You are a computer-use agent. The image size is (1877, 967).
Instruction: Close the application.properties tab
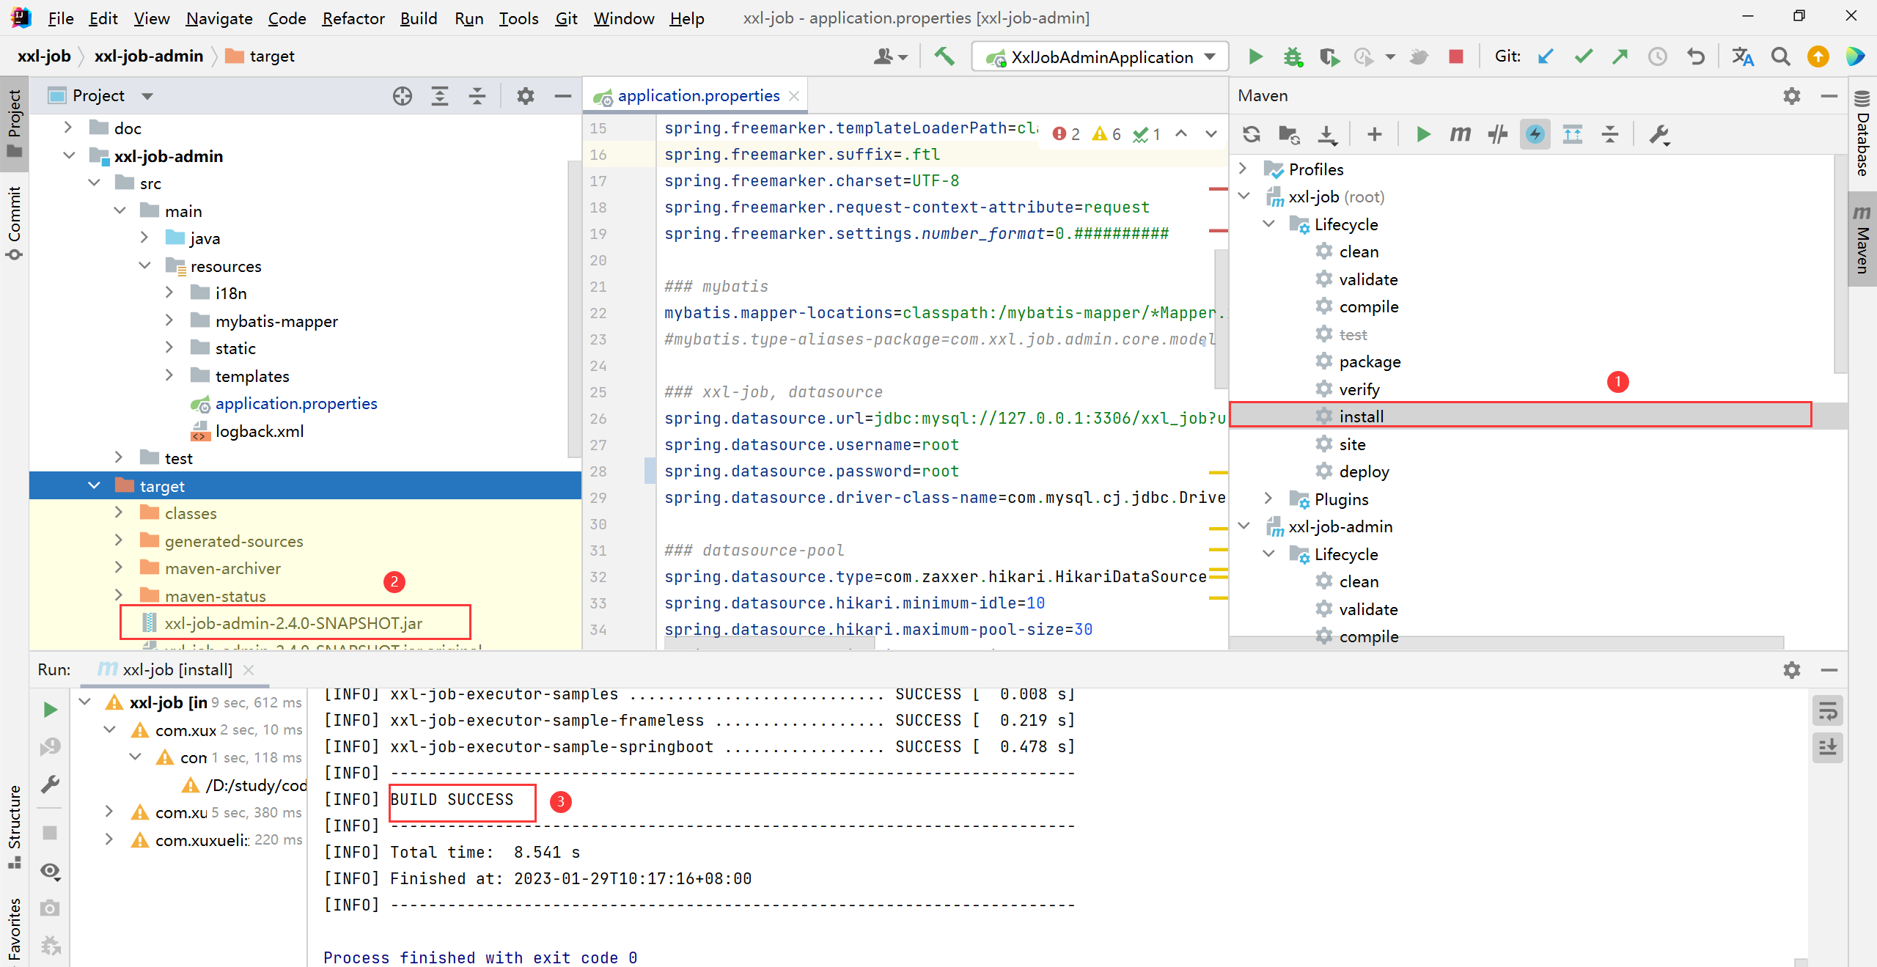click(794, 96)
